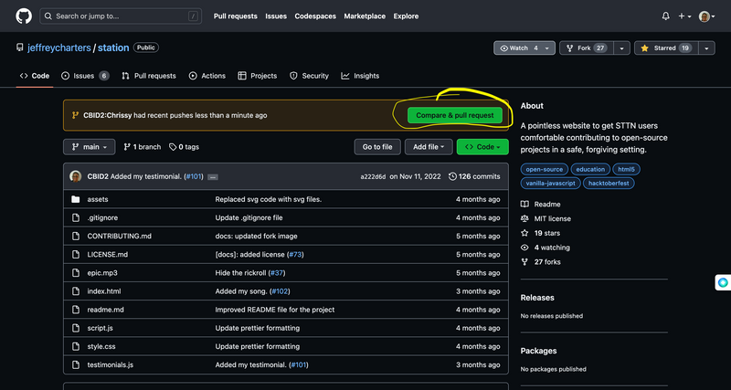Open the LICENSE.md file

(107, 255)
